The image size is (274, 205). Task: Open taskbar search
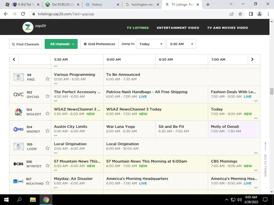coord(19,200)
